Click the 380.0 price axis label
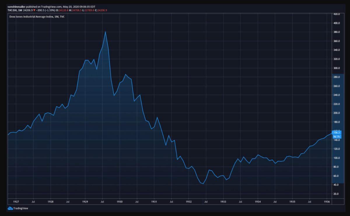The image size is (350, 216). 337,32
